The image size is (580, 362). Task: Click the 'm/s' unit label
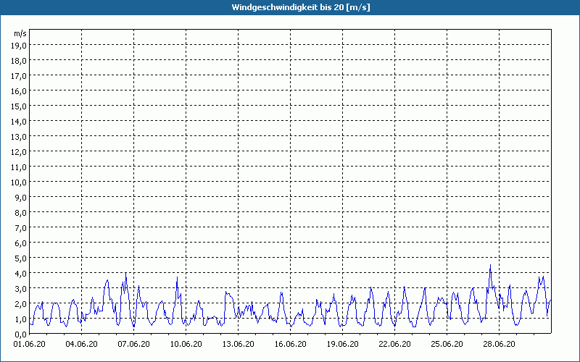20,33
